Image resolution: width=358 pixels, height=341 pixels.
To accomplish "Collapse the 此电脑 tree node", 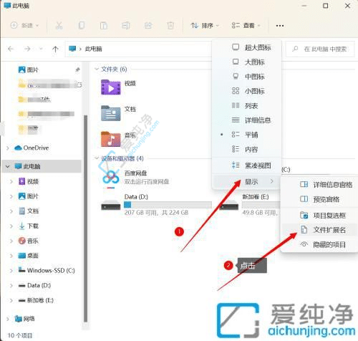I will [x=8, y=166].
